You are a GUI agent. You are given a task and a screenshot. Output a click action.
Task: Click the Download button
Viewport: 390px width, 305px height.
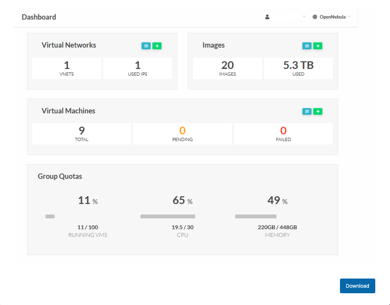click(x=357, y=286)
